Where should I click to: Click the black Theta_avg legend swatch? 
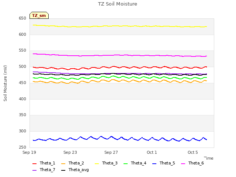63,170
